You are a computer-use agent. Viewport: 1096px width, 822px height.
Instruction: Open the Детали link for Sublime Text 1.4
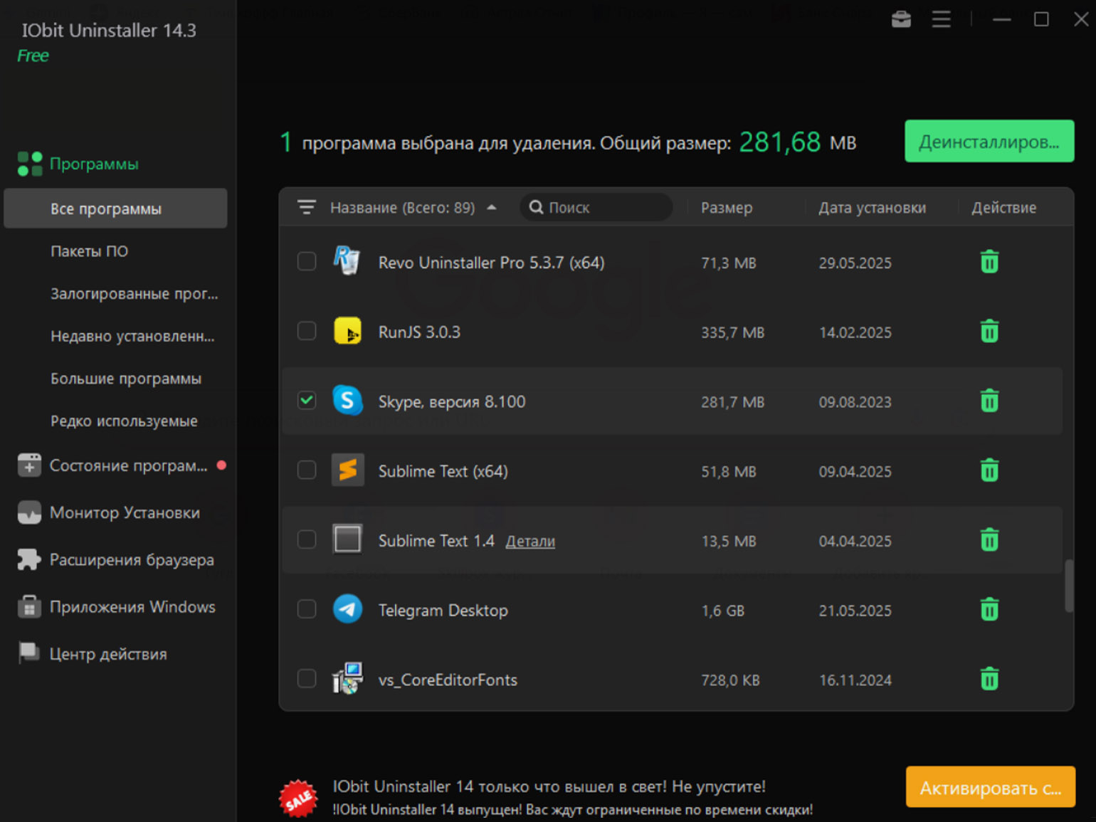click(530, 542)
